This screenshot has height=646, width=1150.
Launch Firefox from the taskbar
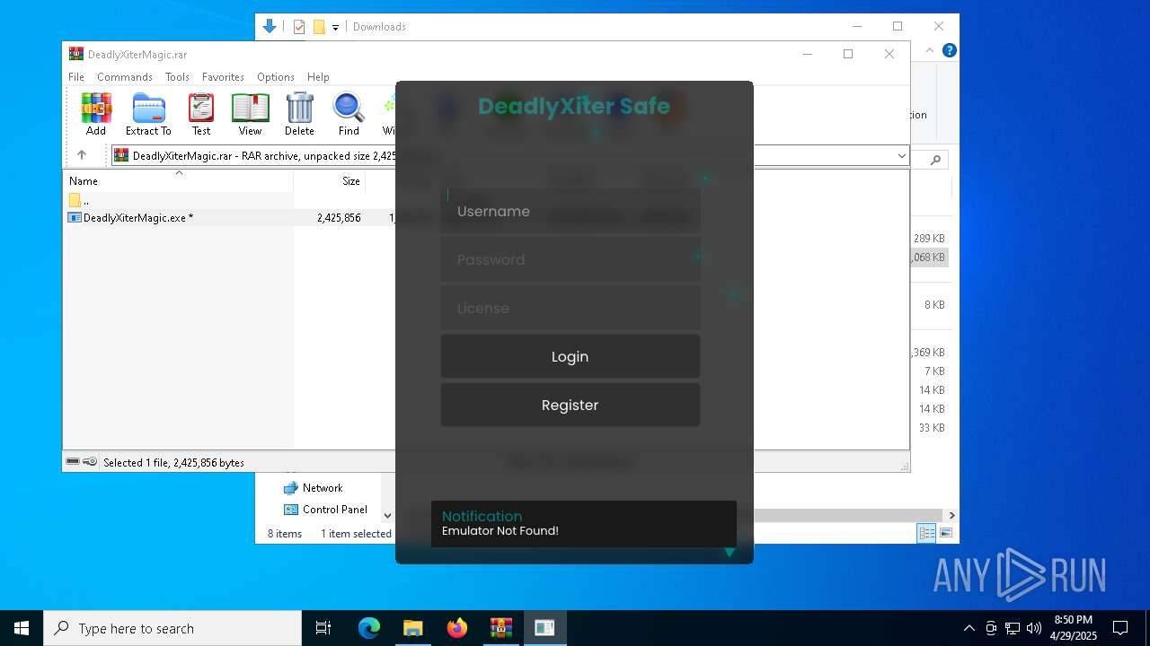[x=457, y=628]
